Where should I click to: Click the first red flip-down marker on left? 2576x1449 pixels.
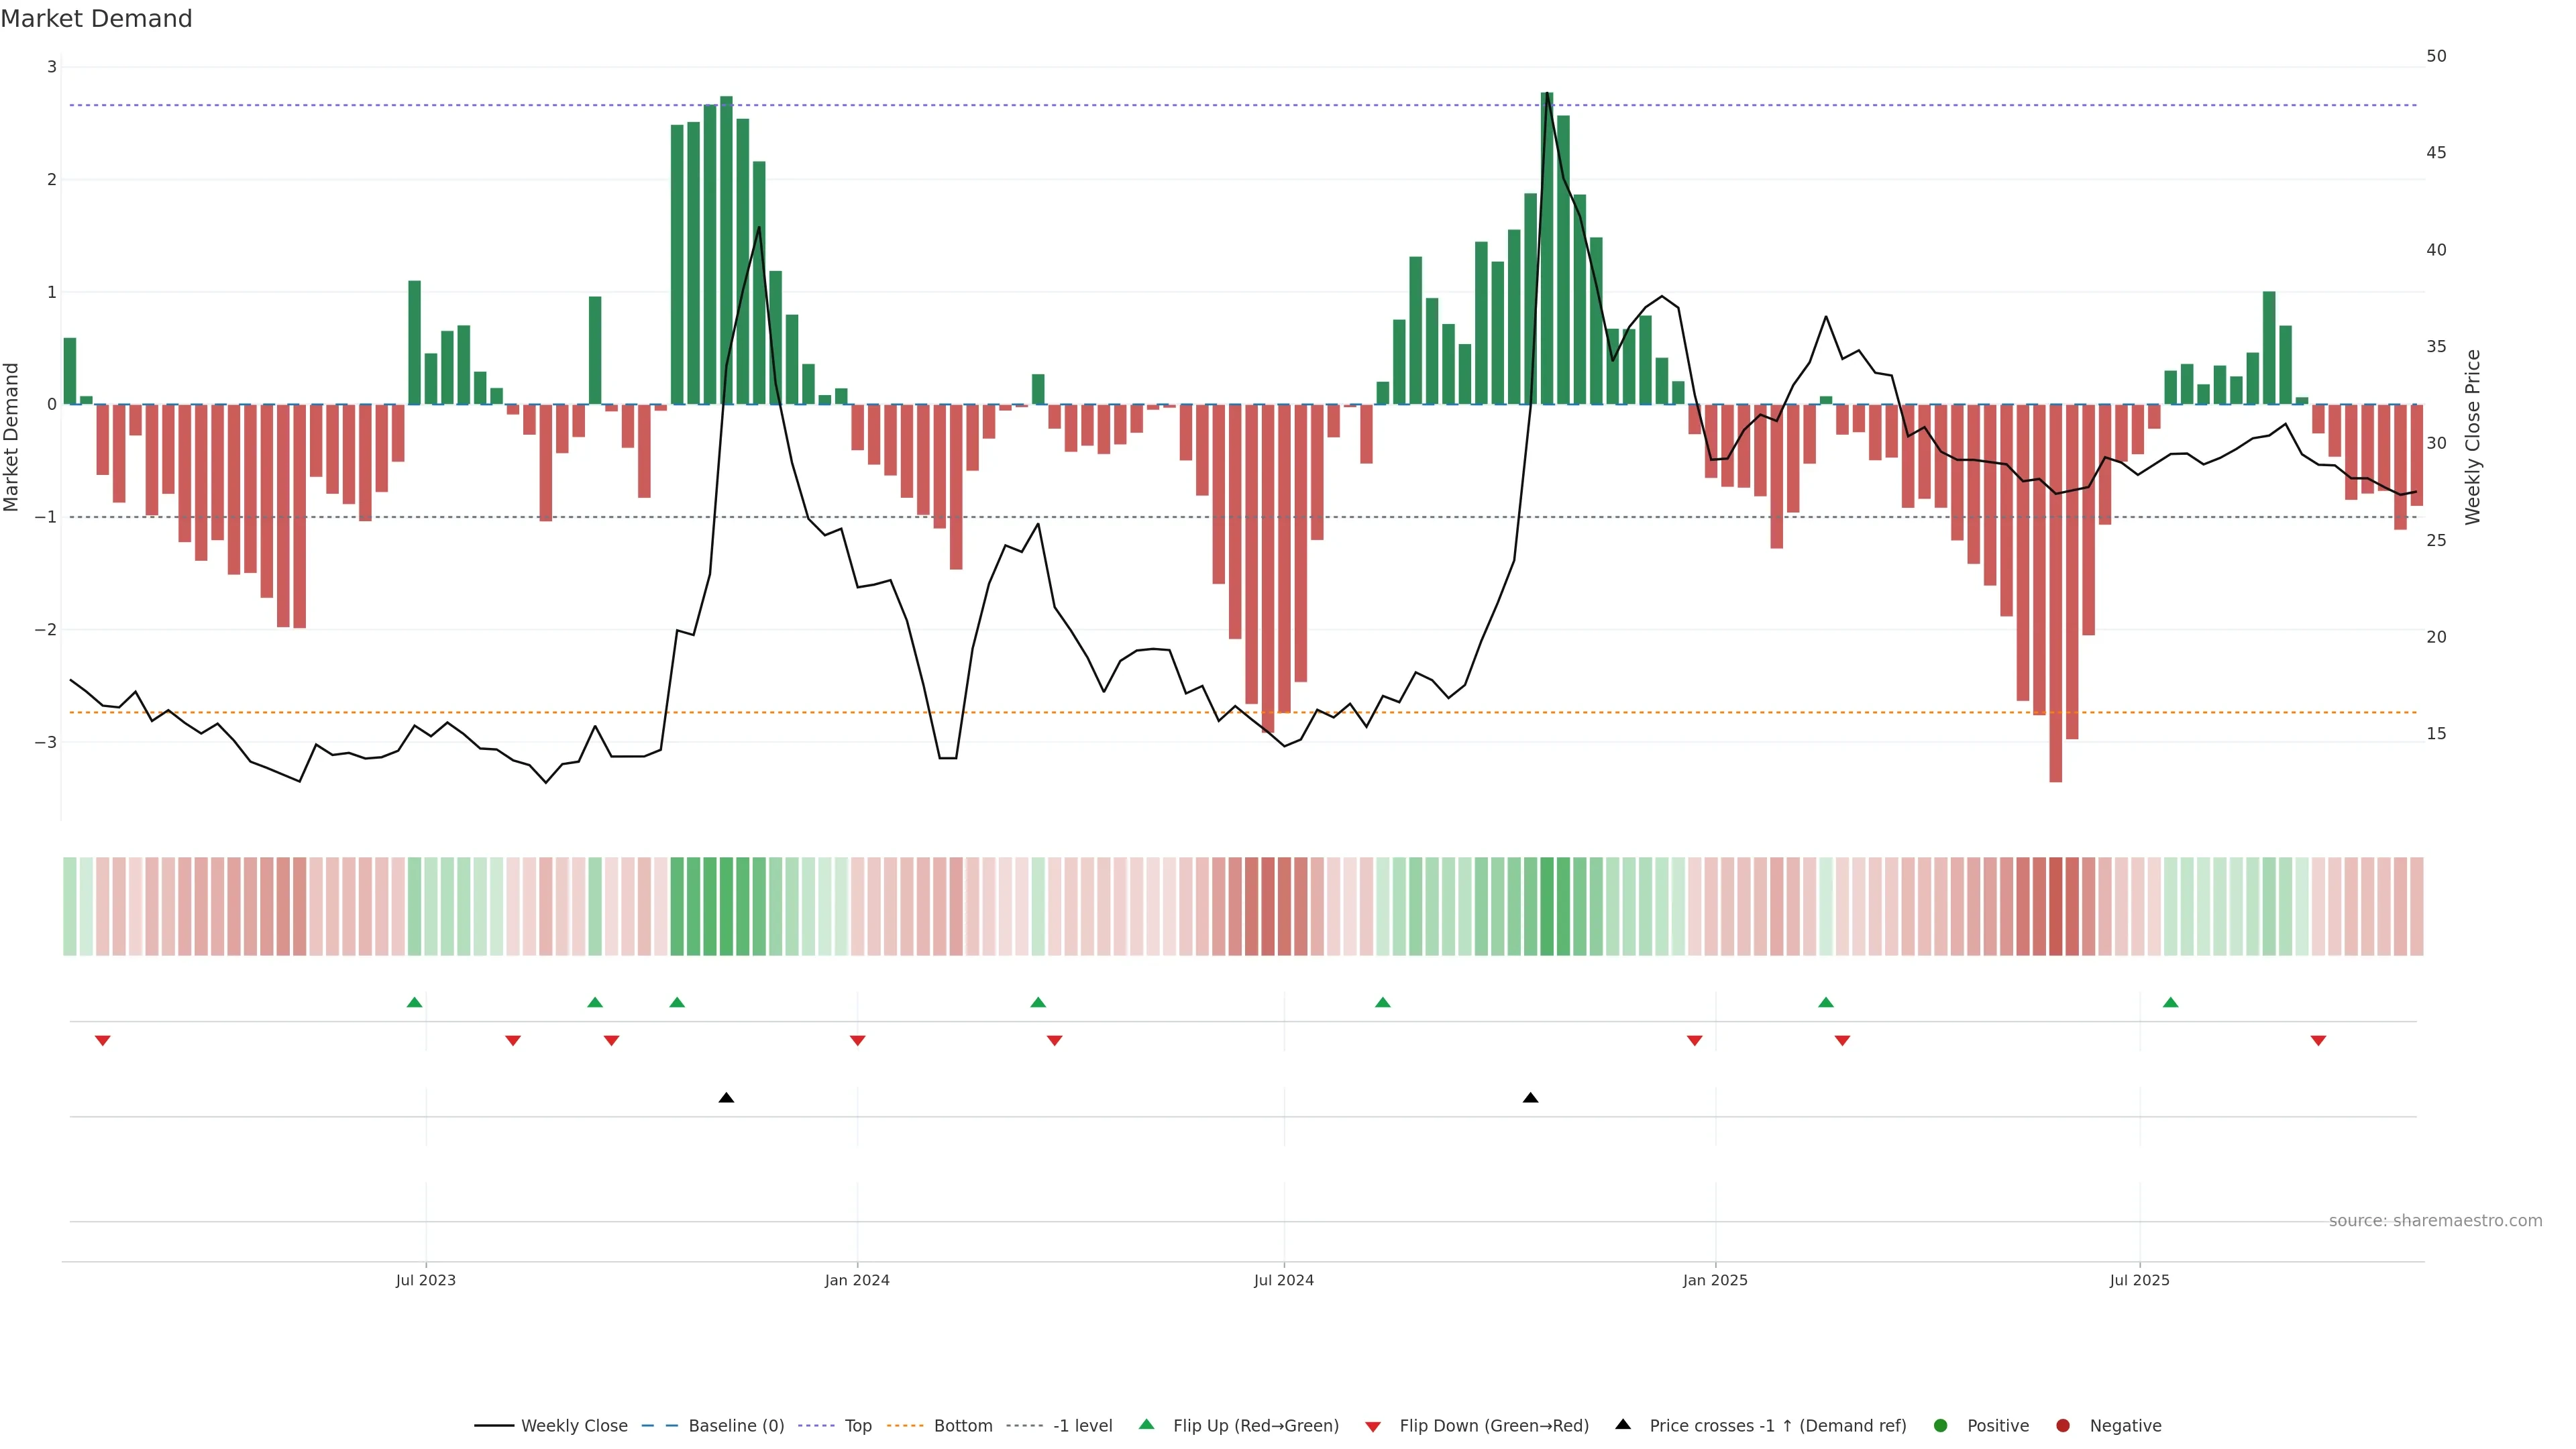click(102, 1041)
